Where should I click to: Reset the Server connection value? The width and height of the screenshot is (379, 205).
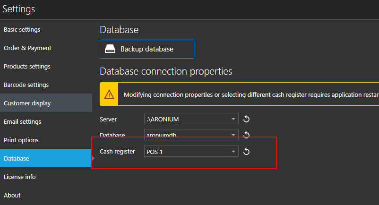(246, 119)
